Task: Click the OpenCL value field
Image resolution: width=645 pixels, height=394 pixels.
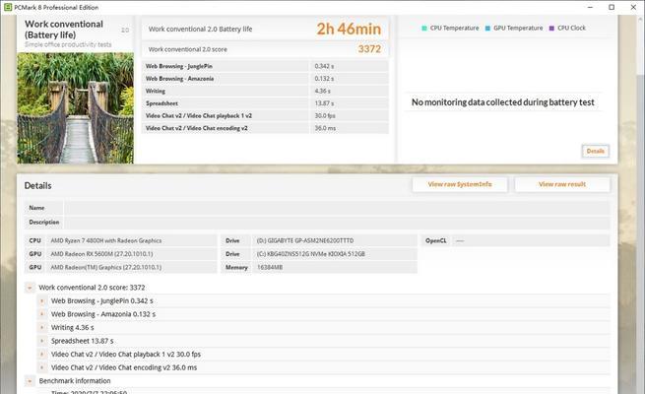Action: pyautogui.click(x=531, y=240)
